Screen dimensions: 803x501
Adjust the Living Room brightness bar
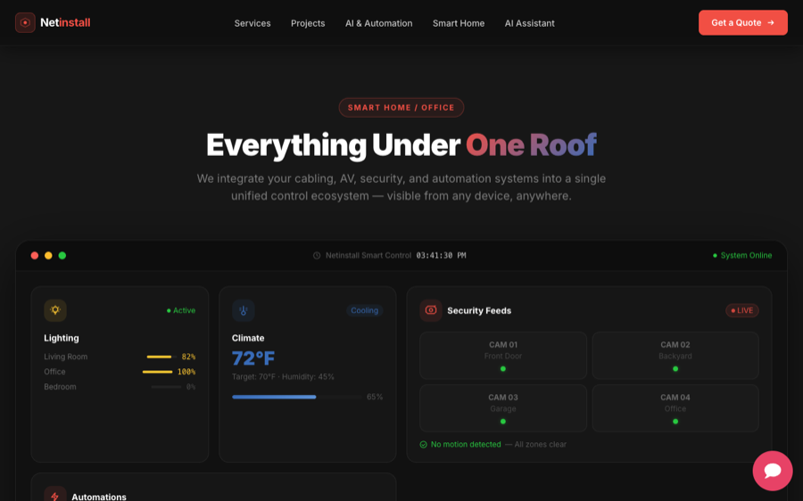coord(161,357)
